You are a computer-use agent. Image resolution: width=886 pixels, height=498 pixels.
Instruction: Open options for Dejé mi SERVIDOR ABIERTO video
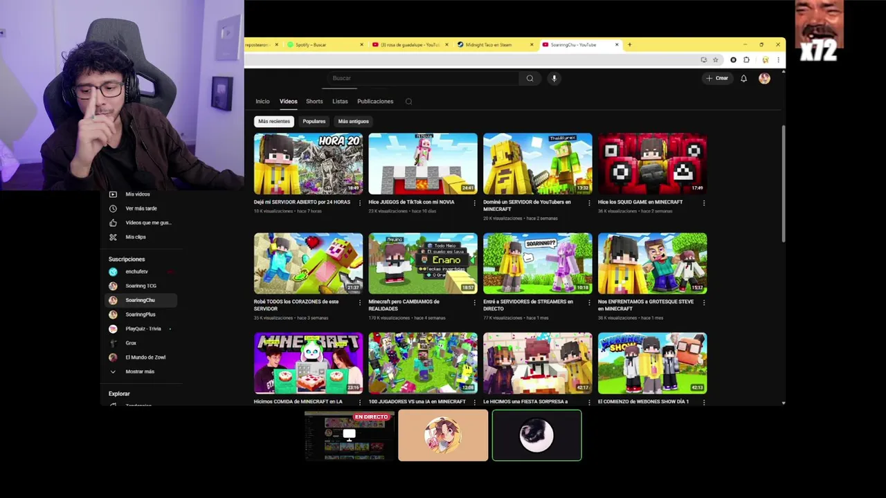pyautogui.click(x=359, y=203)
